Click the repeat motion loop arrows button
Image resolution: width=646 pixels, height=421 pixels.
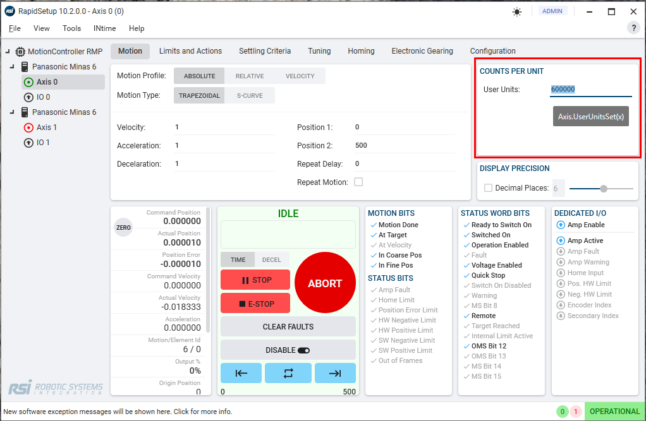coord(288,373)
